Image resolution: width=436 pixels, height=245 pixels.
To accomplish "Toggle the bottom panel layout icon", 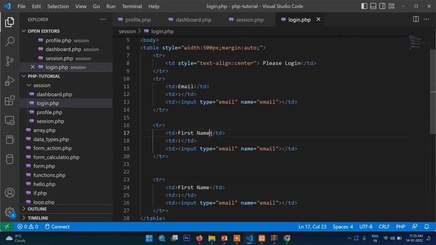I will coord(373,6).
